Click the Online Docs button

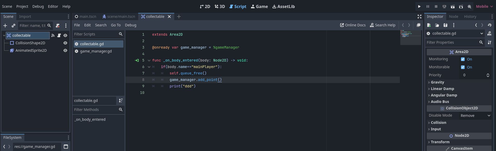click(353, 25)
